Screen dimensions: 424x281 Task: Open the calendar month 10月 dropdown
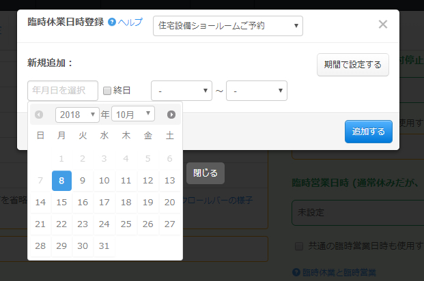pos(133,114)
